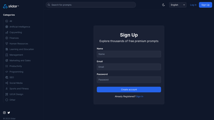Click the Name input field
Screen dimensions: 214x120
(129, 54)
